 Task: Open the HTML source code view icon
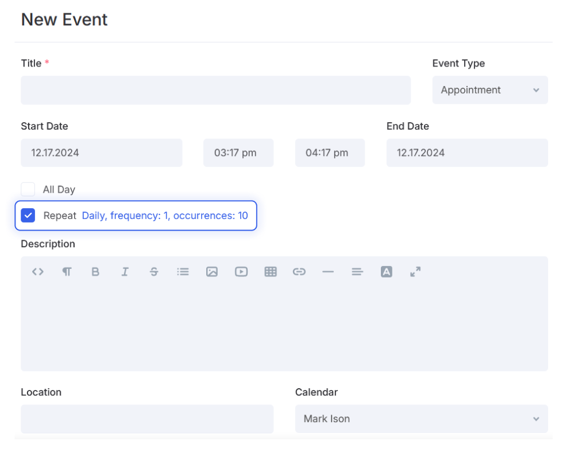pos(38,272)
